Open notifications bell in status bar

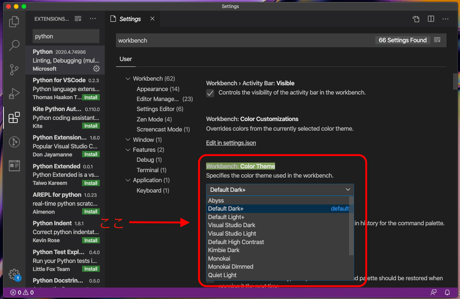pyautogui.click(x=447, y=292)
